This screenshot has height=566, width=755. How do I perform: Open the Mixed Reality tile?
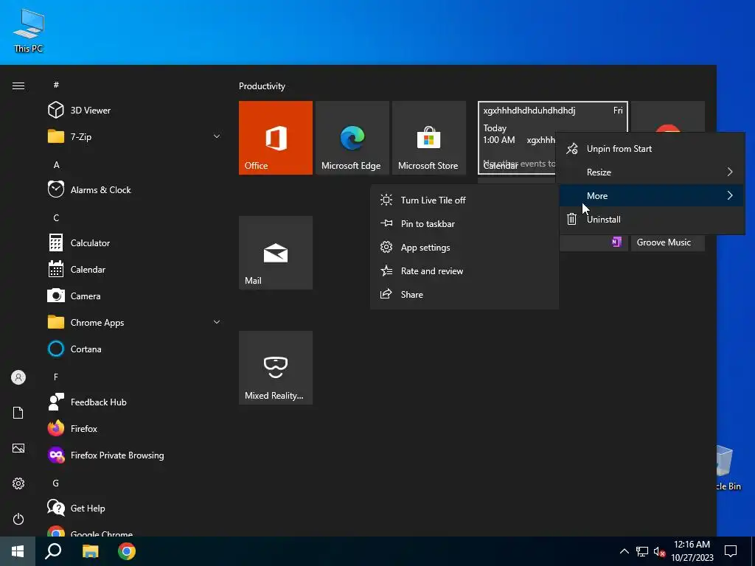276,368
